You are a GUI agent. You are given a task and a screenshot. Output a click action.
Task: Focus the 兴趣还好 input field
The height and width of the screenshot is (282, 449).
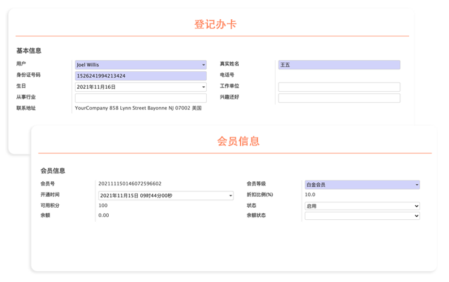pyautogui.click(x=338, y=98)
